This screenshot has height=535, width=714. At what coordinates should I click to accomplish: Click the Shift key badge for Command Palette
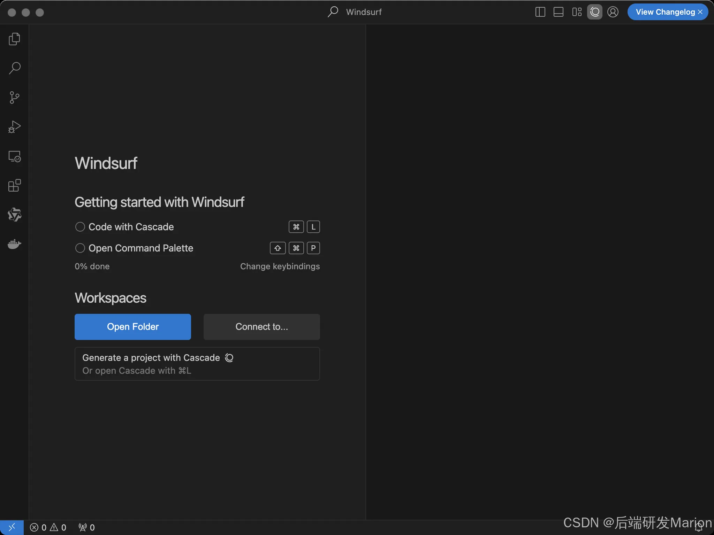278,248
